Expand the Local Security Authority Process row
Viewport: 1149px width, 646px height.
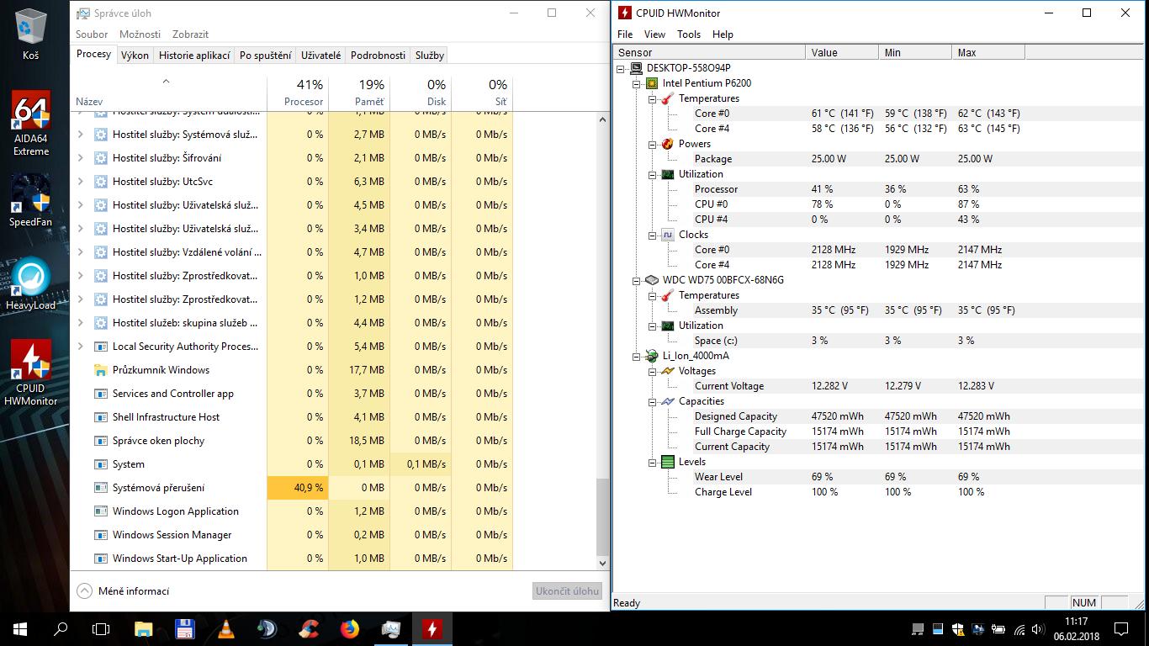81,347
